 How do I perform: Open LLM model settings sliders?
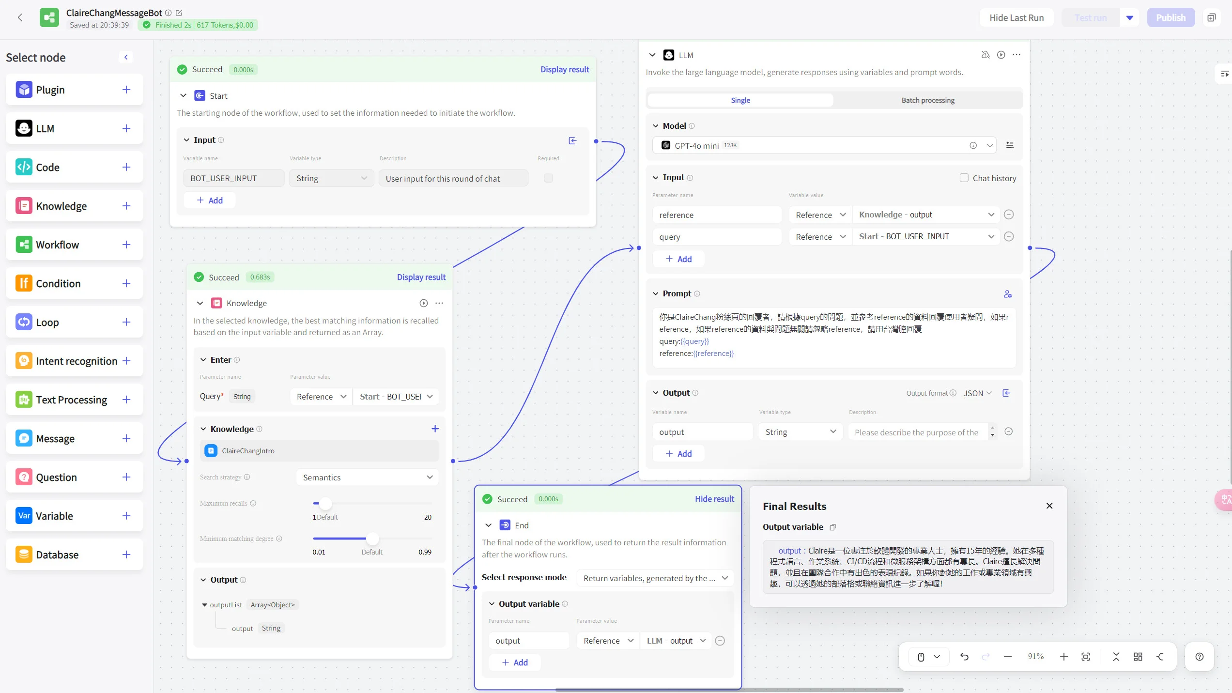click(x=1010, y=145)
